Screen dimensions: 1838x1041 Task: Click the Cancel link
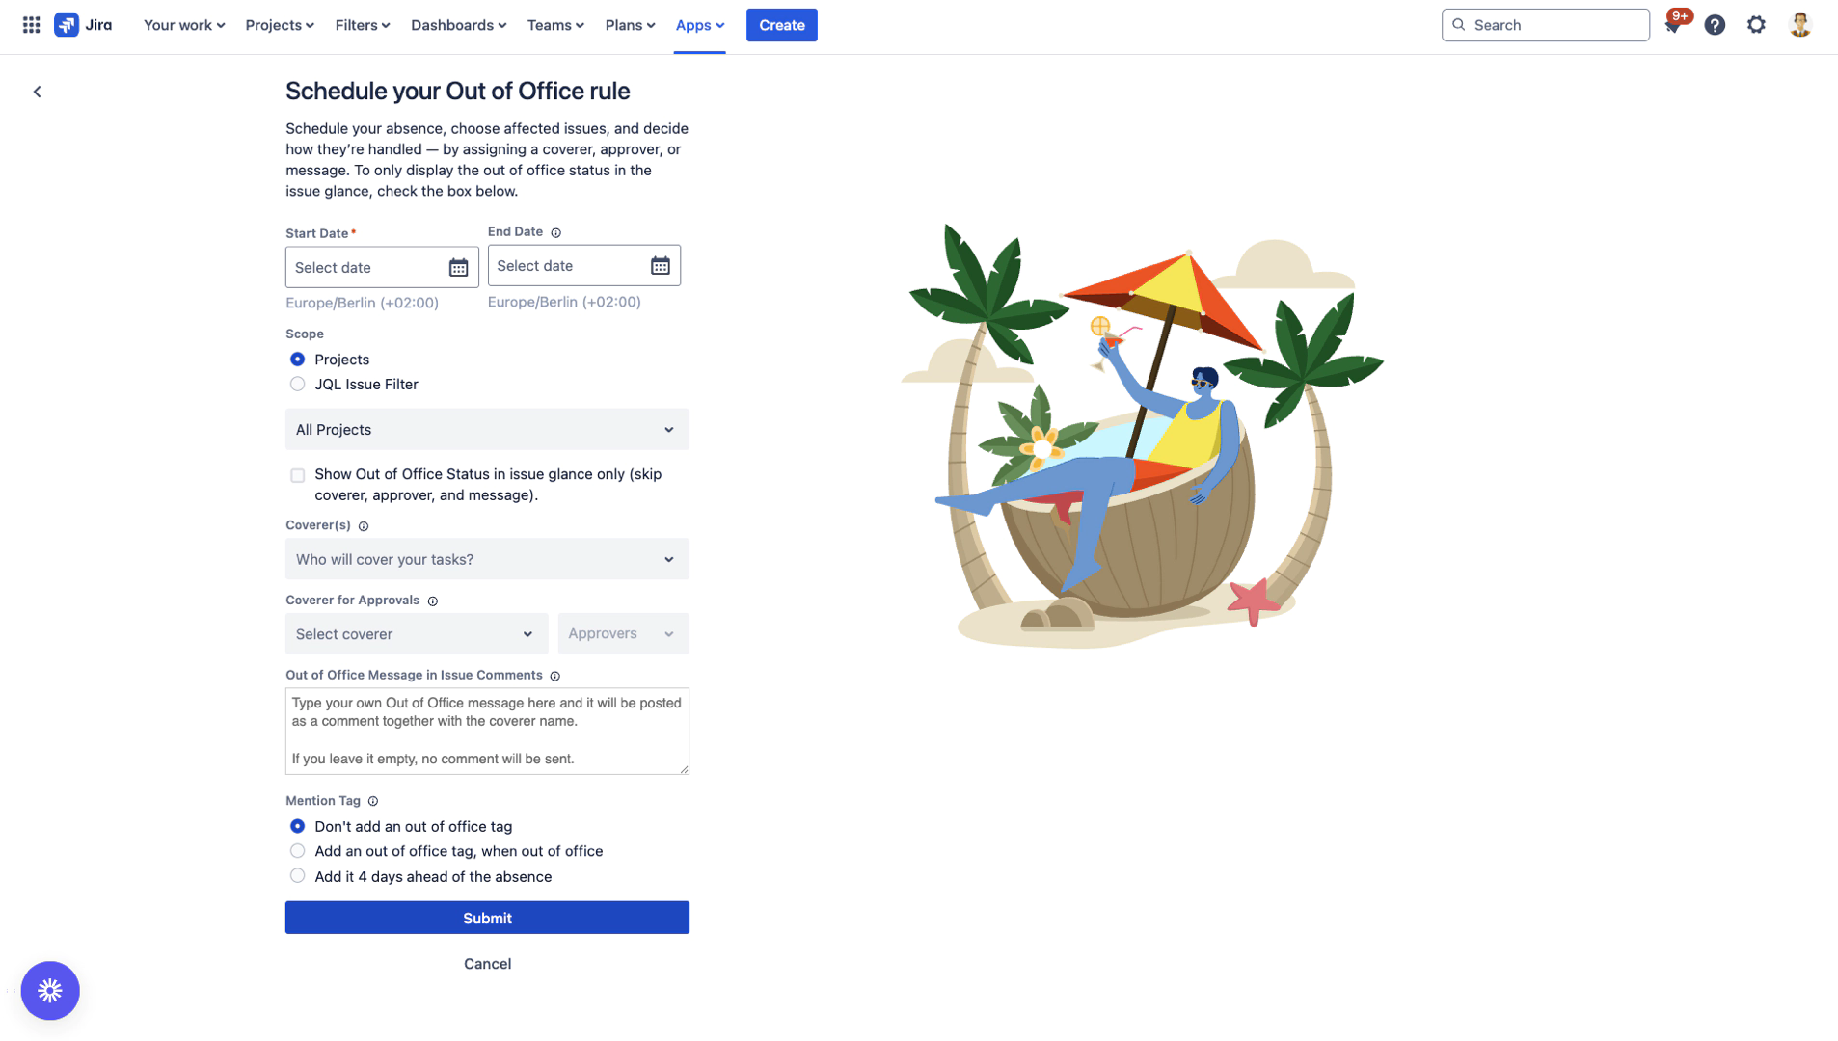pos(487,964)
